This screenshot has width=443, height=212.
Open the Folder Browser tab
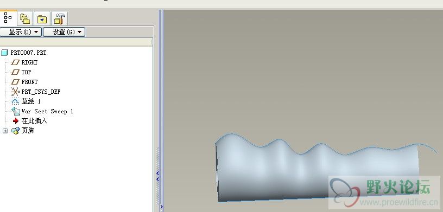pos(25,18)
